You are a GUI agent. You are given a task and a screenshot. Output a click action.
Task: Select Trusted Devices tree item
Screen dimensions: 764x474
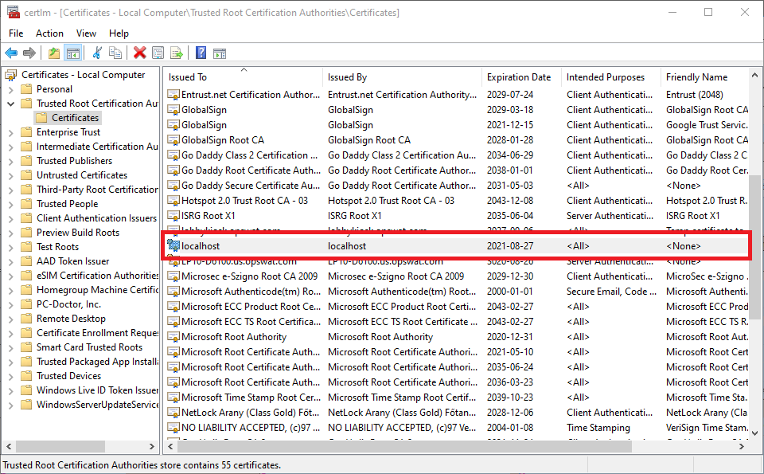click(68, 376)
